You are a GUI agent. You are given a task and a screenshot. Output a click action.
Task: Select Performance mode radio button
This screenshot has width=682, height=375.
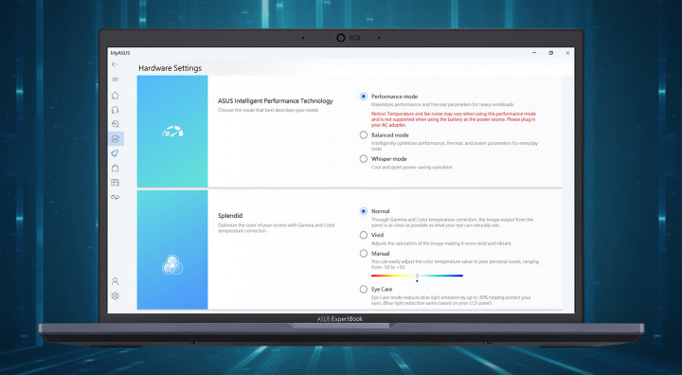pos(364,97)
